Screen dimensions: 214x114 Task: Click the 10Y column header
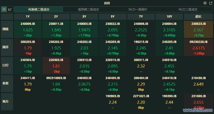click(x=169, y=17)
